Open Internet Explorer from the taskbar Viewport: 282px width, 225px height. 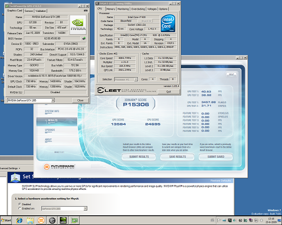[19, 220]
